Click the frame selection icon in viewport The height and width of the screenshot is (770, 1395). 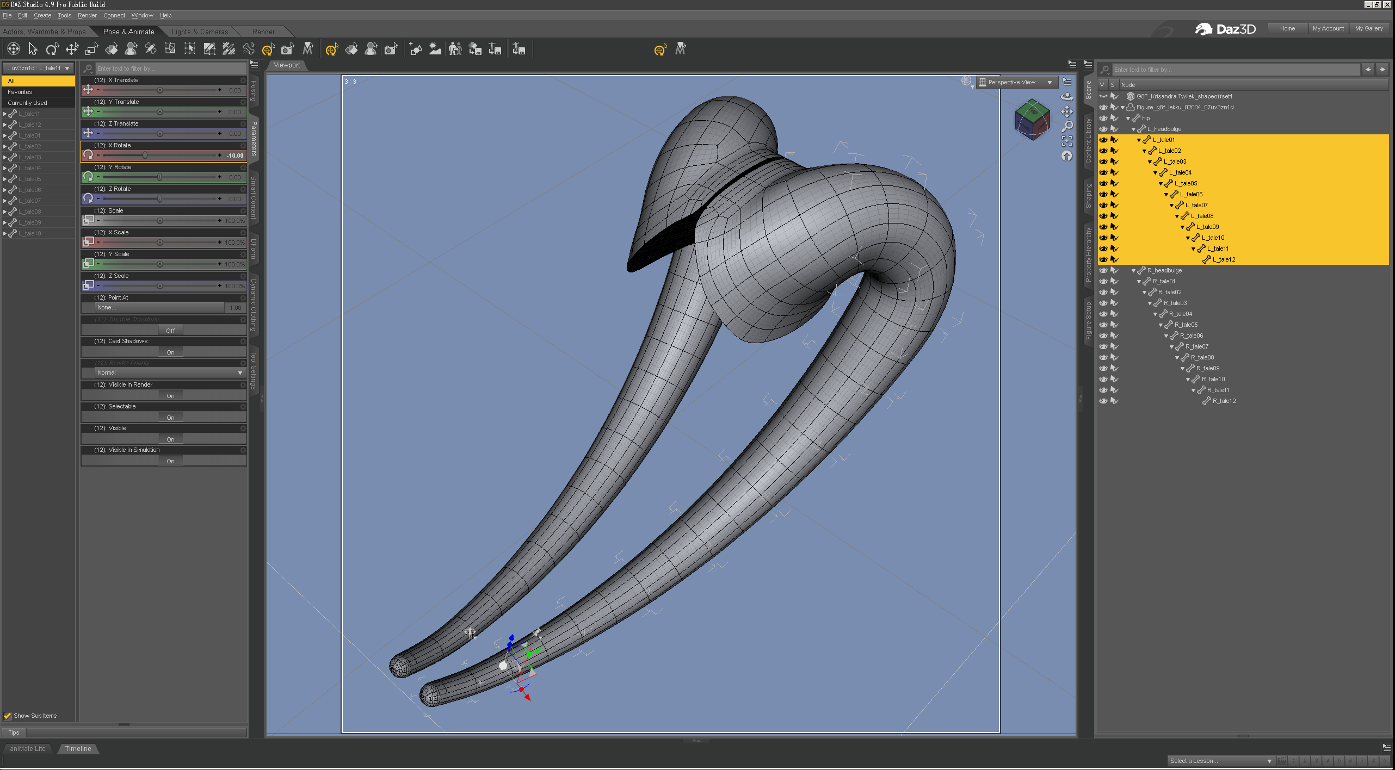coord(1067,141)
